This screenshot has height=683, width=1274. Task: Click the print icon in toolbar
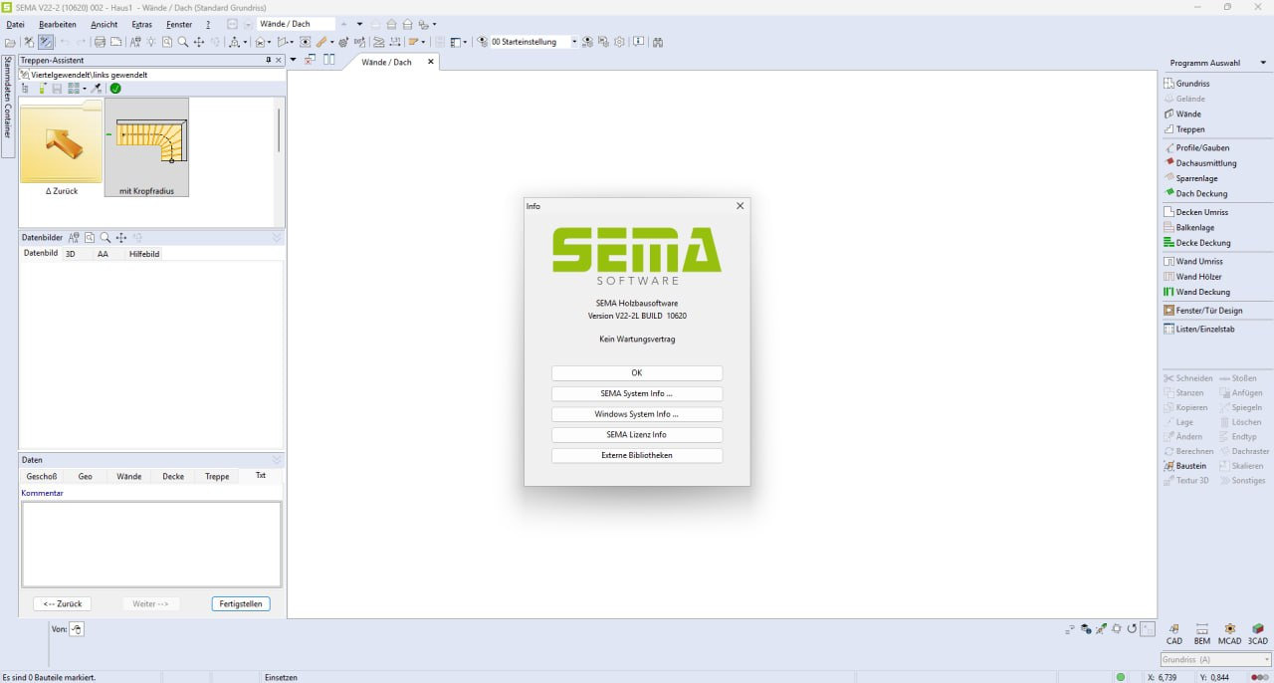pos(100,42)
